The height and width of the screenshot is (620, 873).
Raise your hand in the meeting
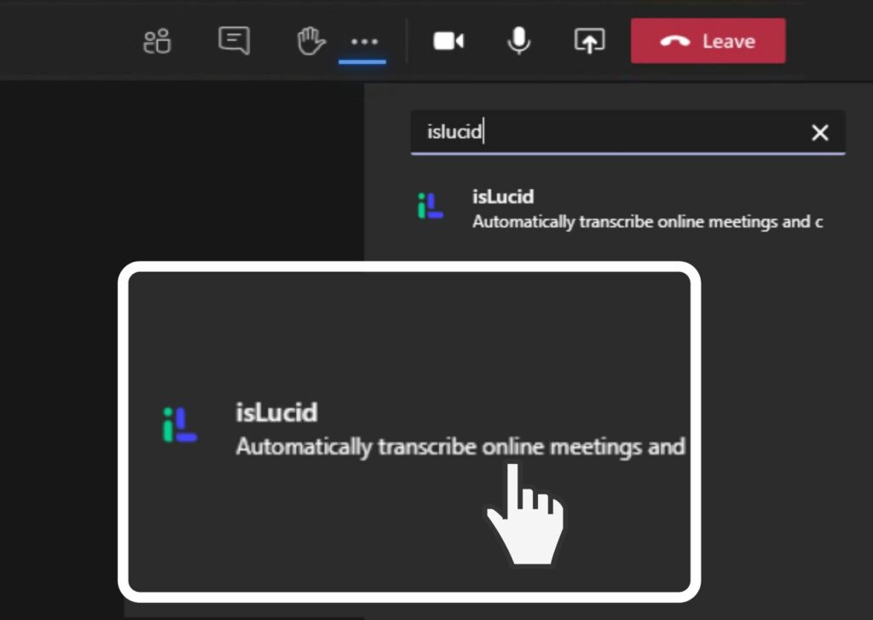click(x=310, y=41)
